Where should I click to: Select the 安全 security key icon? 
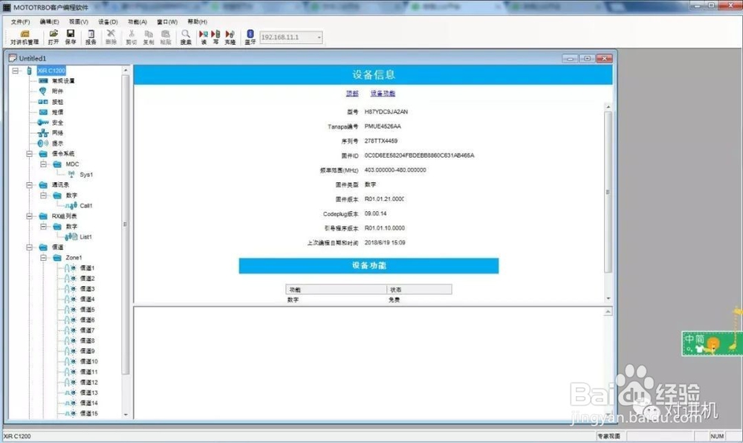tap(43, 122)
